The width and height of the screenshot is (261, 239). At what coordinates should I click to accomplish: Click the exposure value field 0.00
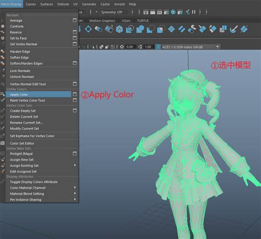[x=130, y=47]
